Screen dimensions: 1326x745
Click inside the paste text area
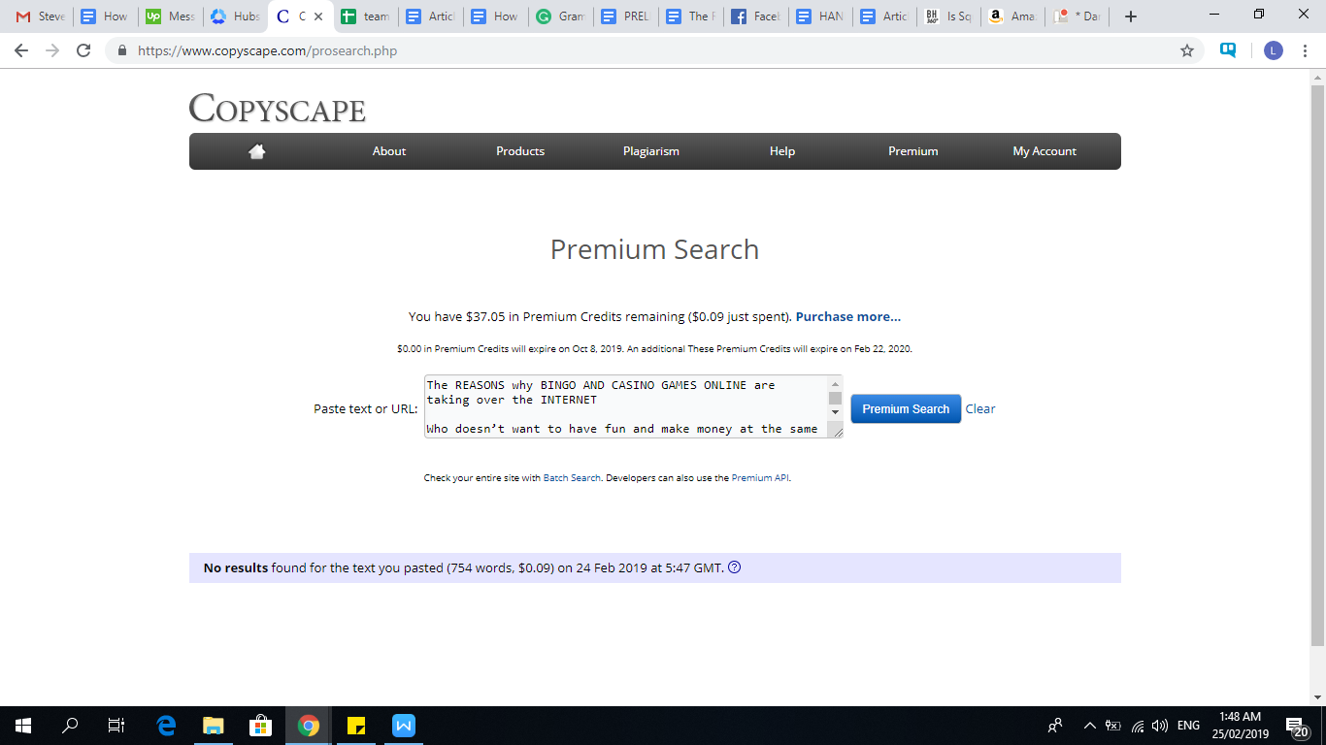click(626, 406)
